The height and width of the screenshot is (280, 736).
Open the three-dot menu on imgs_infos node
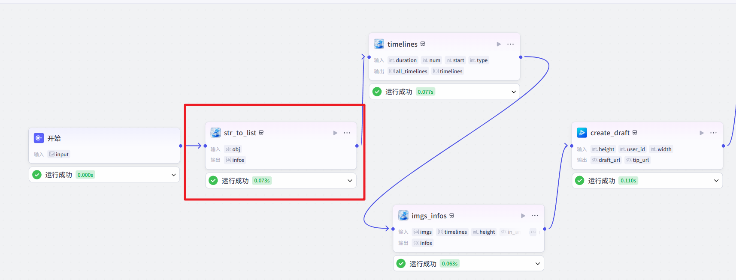535,216
